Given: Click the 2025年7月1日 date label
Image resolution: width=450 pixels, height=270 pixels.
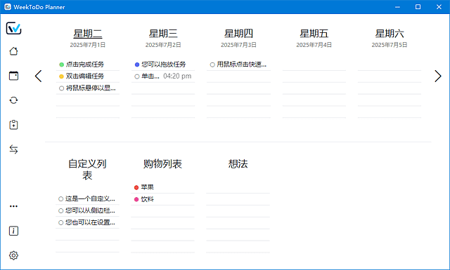Looking at the screenshot, I should click(88, 45).
